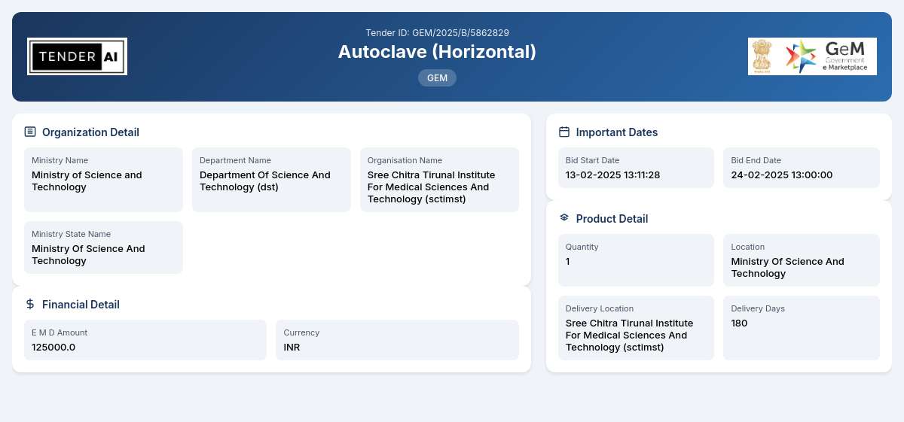Click the GEM badge under the title
The width and height of the screenshot is (904, 422).
(437, 77)
